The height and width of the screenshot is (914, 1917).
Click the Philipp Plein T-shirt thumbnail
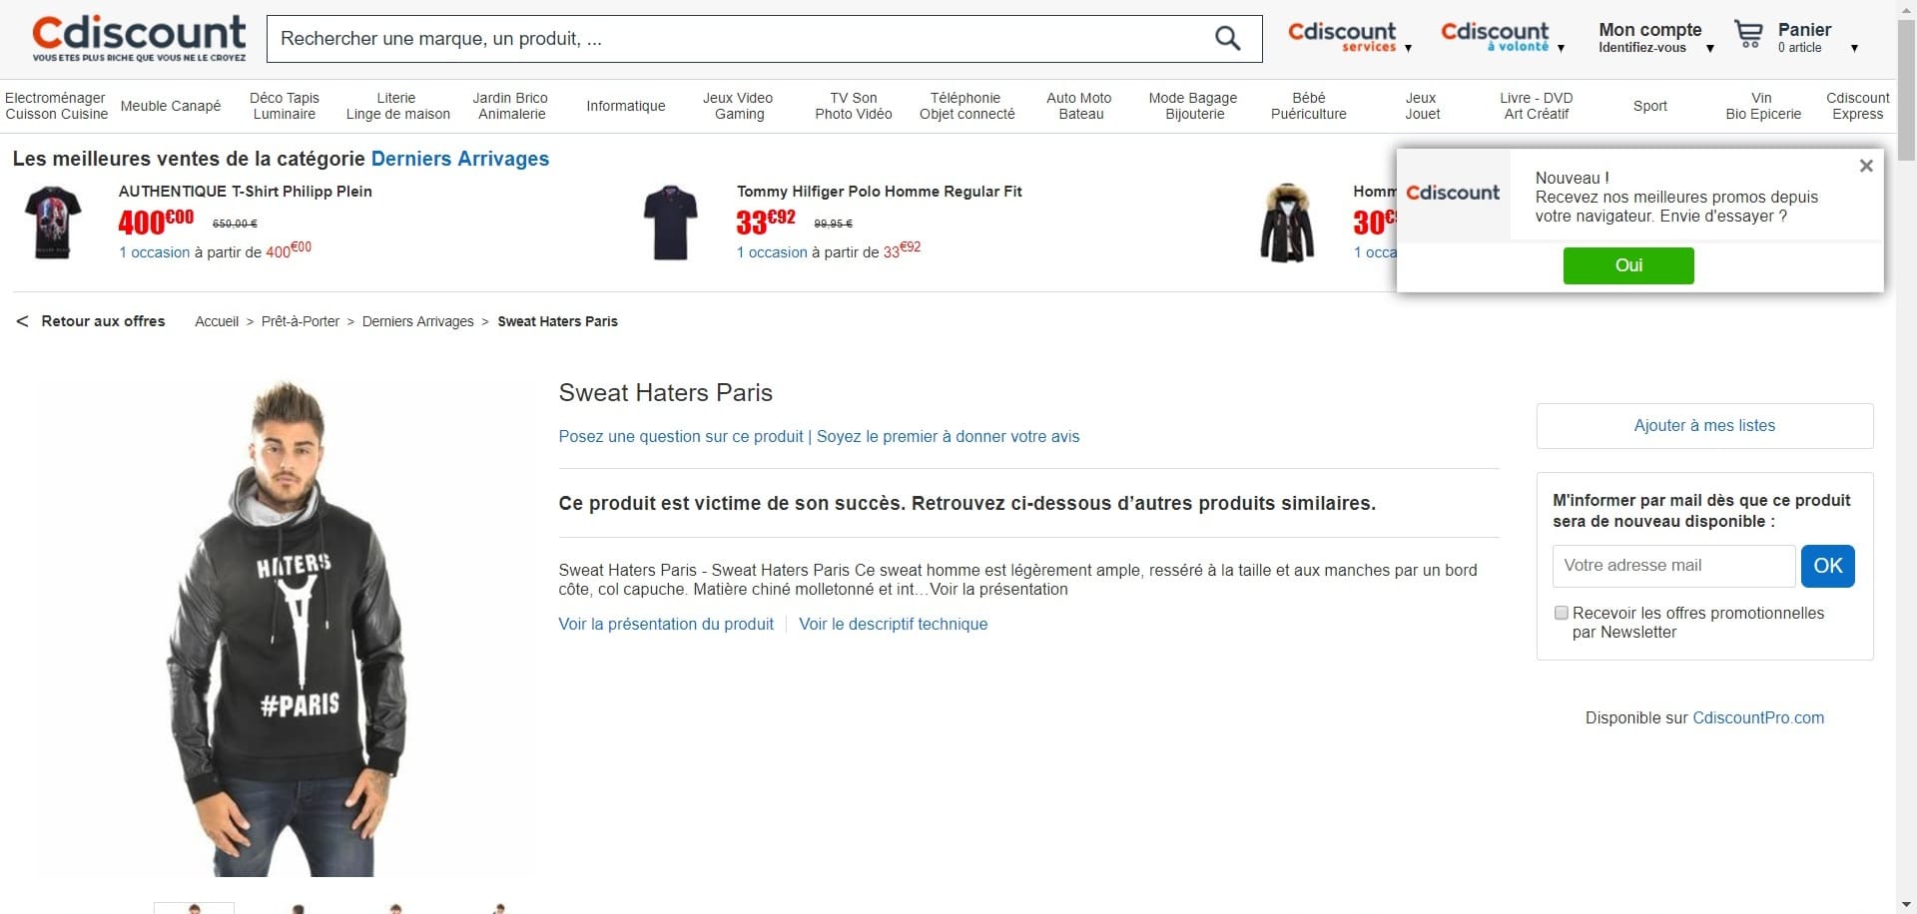[53, 223]
